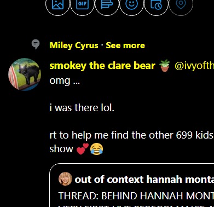Open the Miley Cyrus topic link
This screenshot has height=207, width=214.
(74, 45)
